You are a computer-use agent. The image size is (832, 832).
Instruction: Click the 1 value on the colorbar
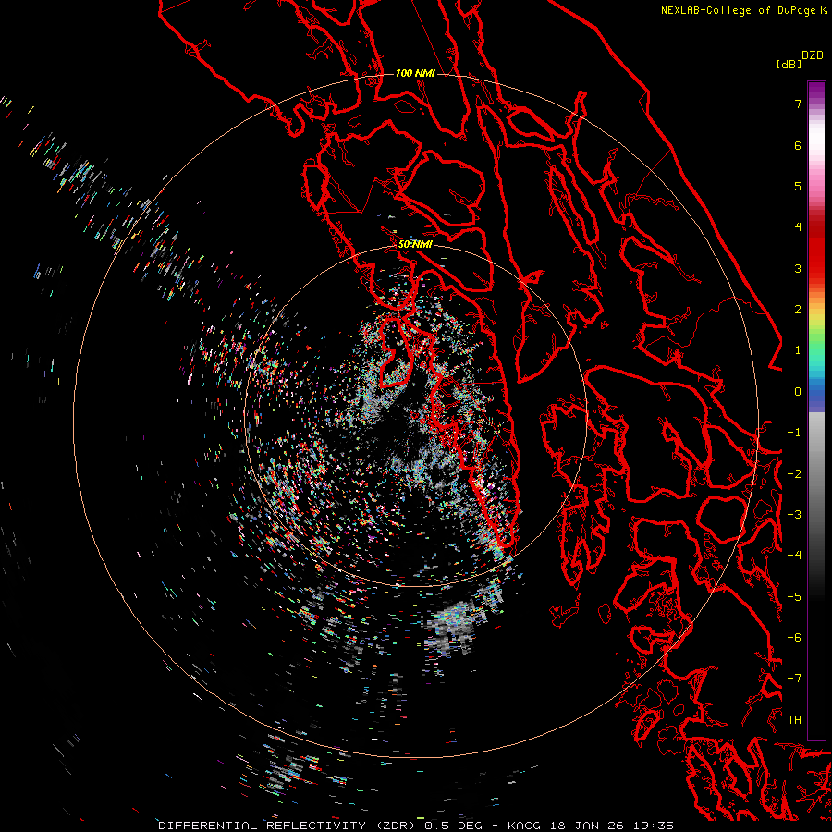tap(798, 350)
